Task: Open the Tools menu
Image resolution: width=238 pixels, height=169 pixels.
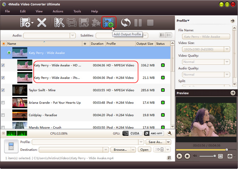Action: [x=77, y=11]
